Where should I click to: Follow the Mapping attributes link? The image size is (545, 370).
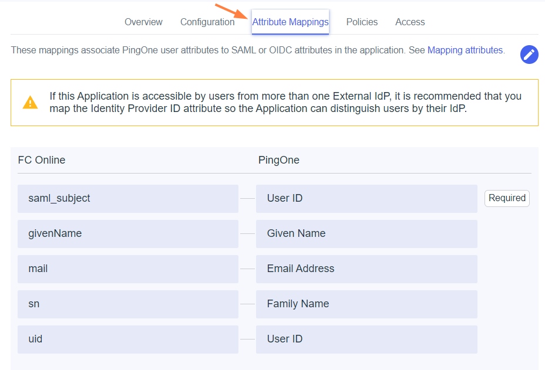465,50
